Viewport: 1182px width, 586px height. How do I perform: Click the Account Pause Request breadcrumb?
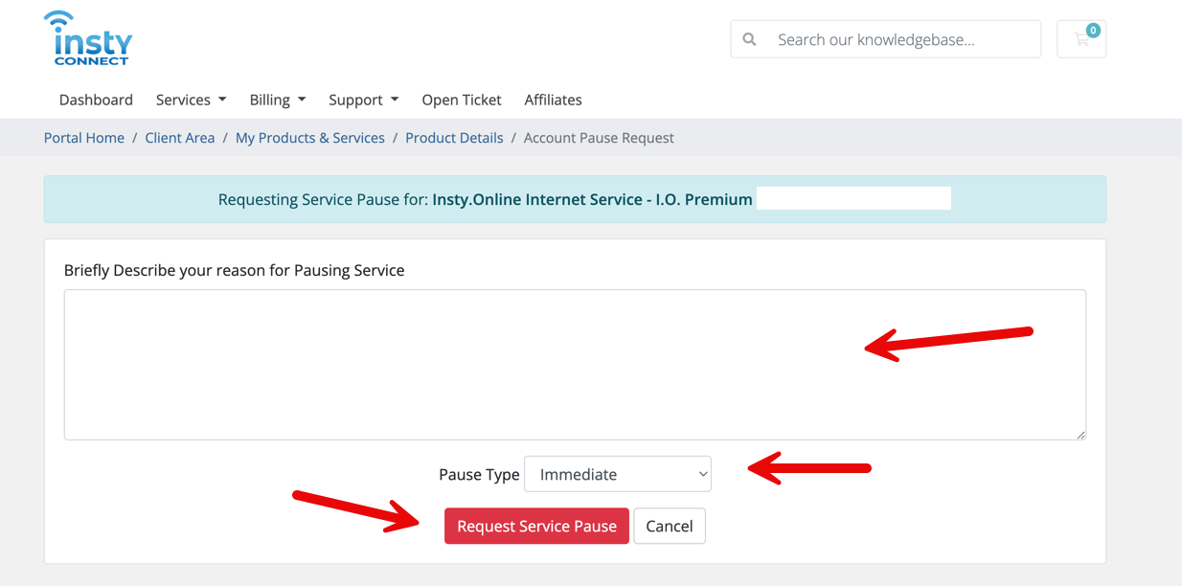click(x=599, y=138)
